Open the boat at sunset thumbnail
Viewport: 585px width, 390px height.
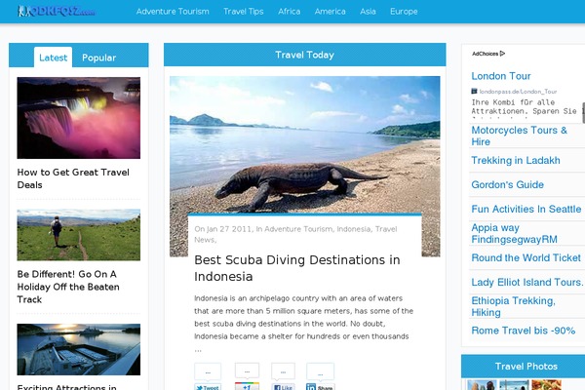click(x=79, y=349)
